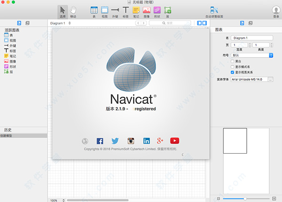Screen dimensions: 282x202
Task: Click the 宽度 page width stepper
Action: (250, 45)
